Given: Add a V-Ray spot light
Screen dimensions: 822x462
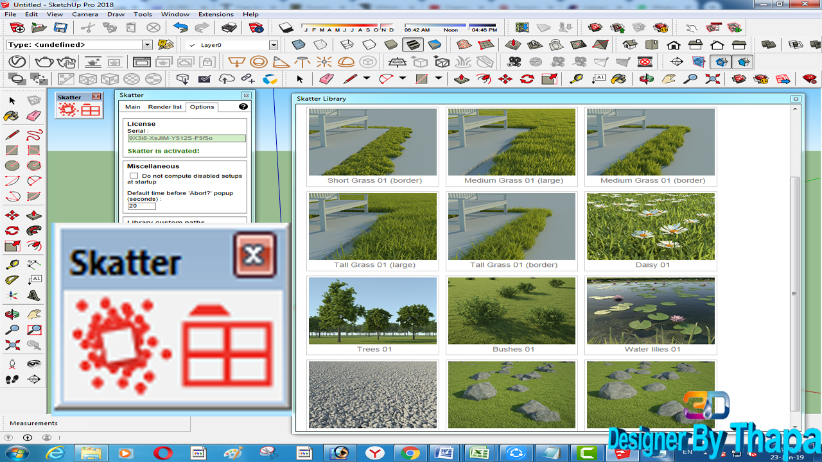Looking at the screenshot, I should tap(281, 62).
